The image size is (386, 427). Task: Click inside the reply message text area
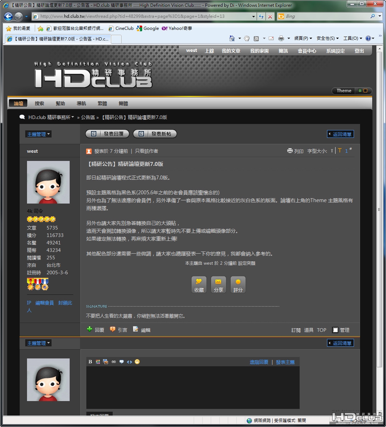[193, 387]
